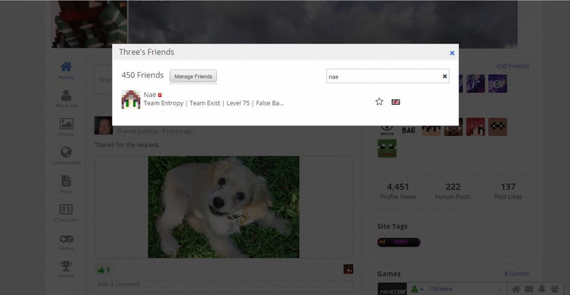The width and height of the screenshot is (570, 295).
Task: Open friend requests icon in bottom bar
Action: coord(555,289)
